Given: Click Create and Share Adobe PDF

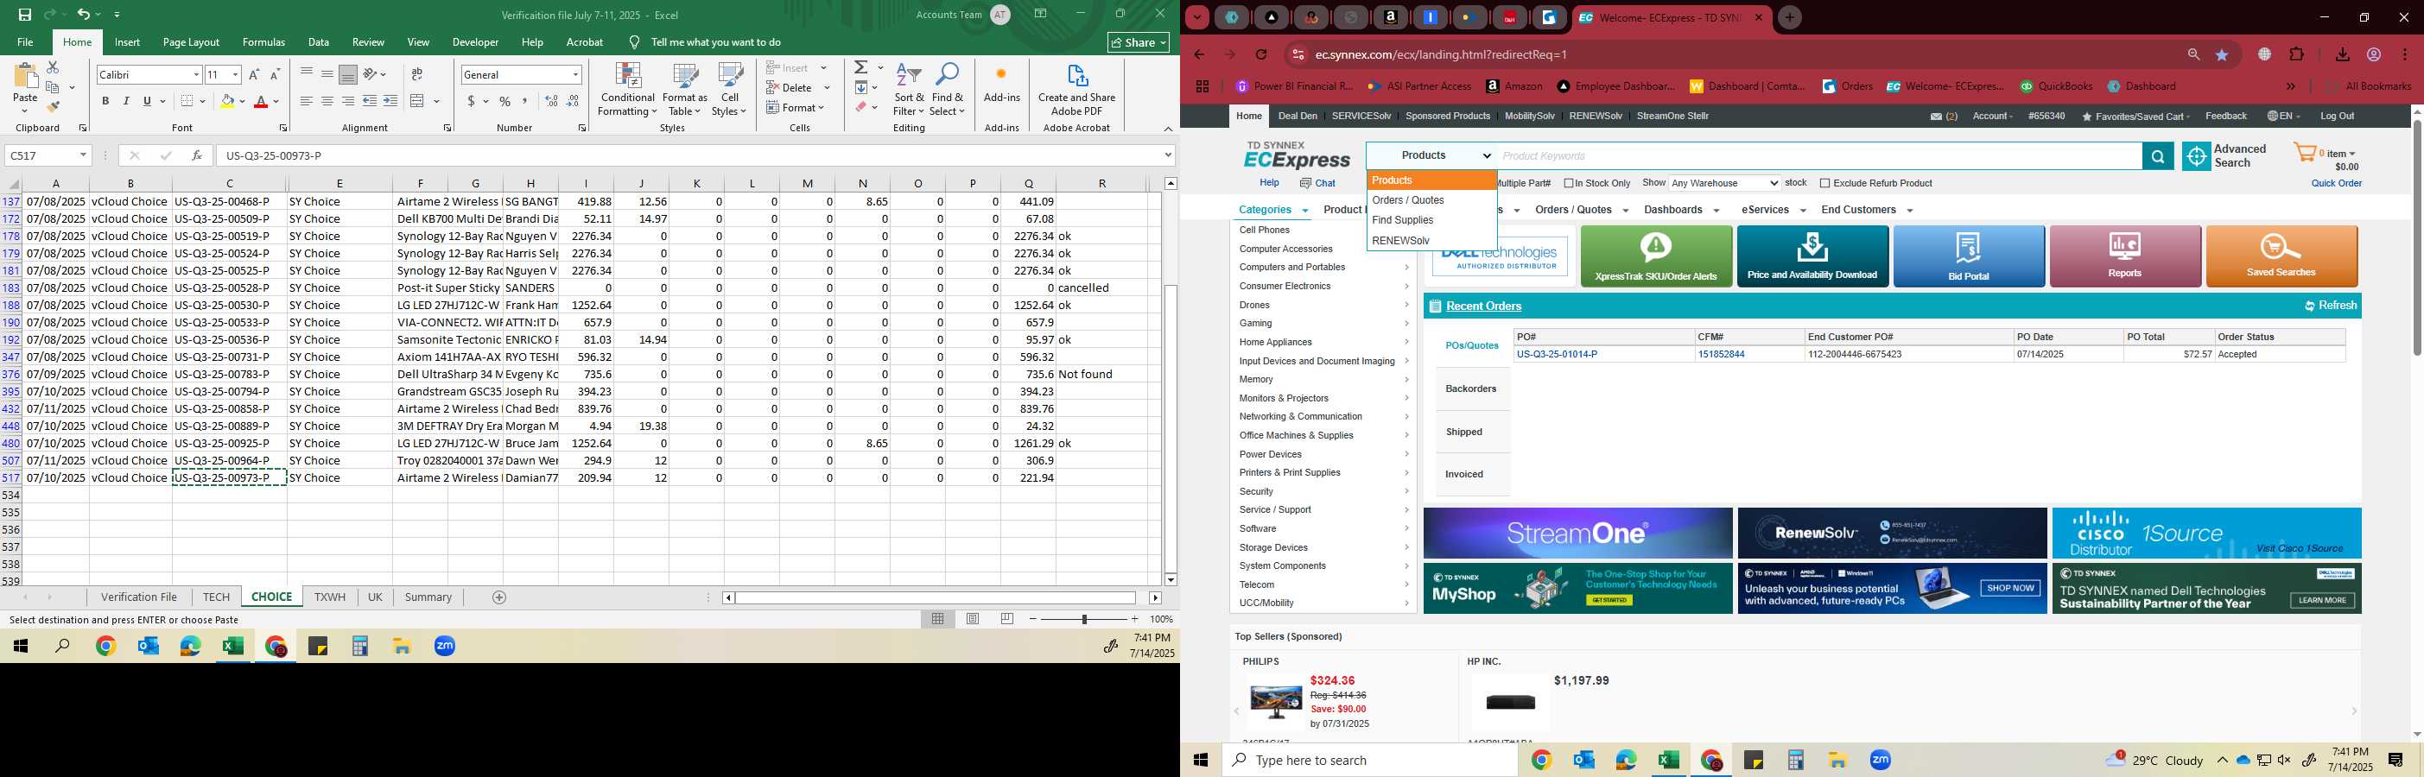Looking at the screenshot, I should (x=1076, y=91).
